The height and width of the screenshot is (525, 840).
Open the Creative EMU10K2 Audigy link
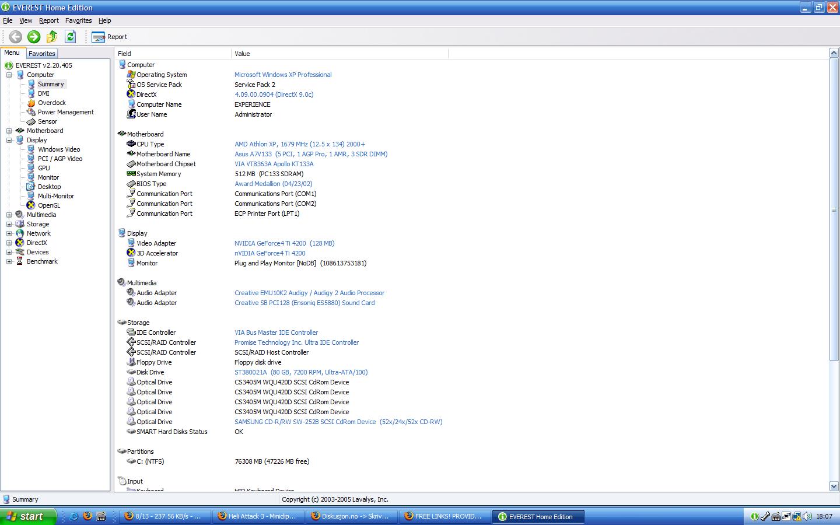310,293
